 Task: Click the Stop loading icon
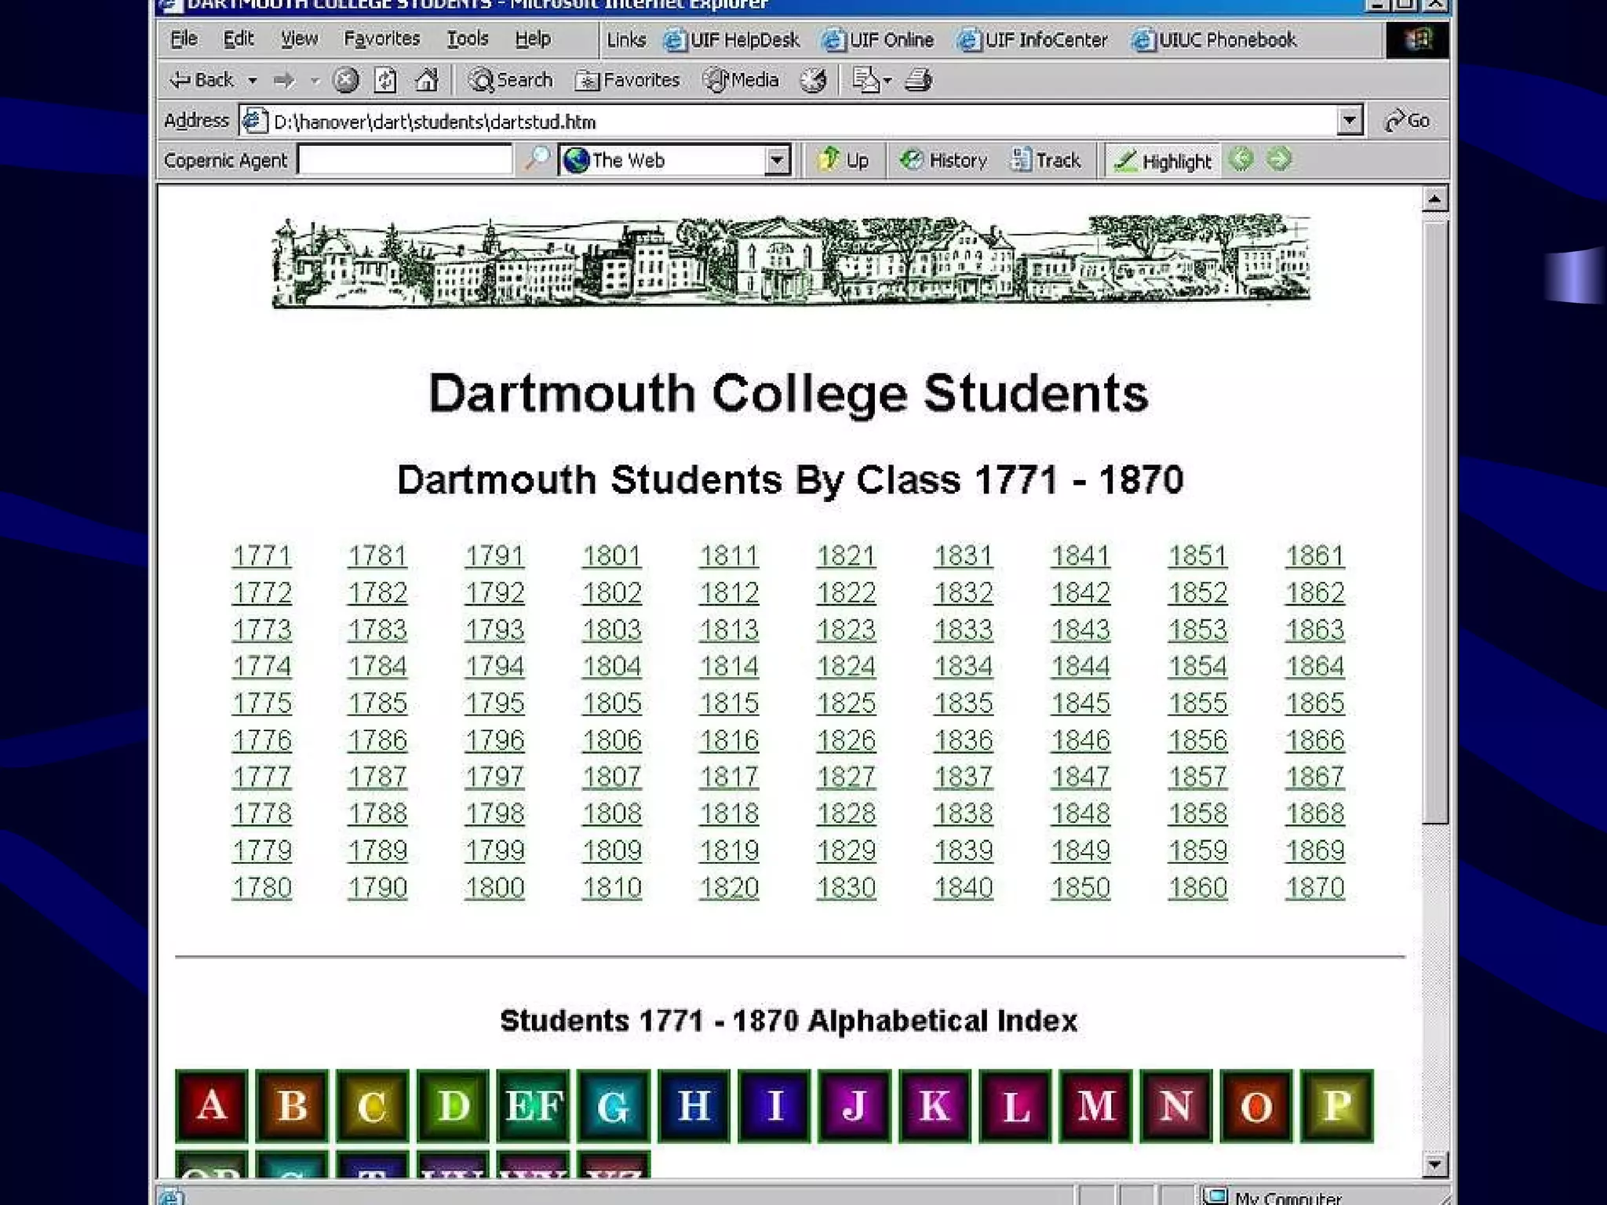345,80
